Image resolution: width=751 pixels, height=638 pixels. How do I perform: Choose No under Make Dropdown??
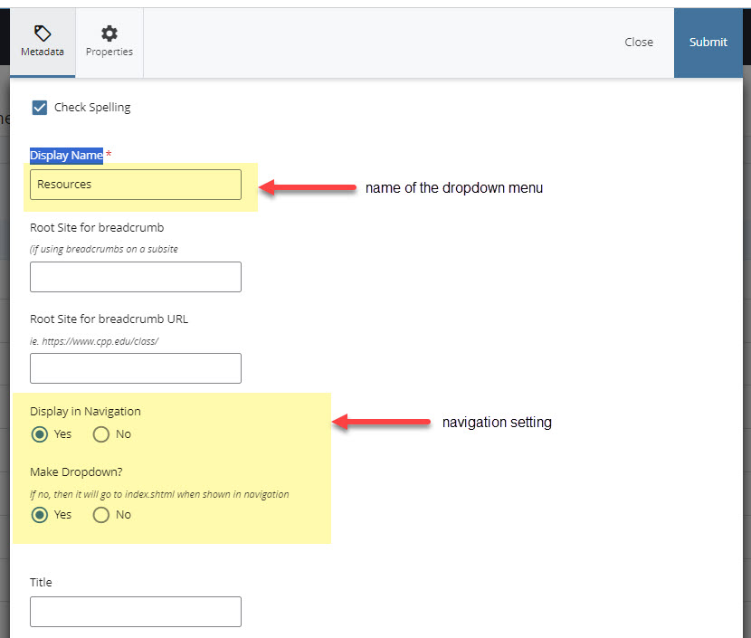point(101,515)
